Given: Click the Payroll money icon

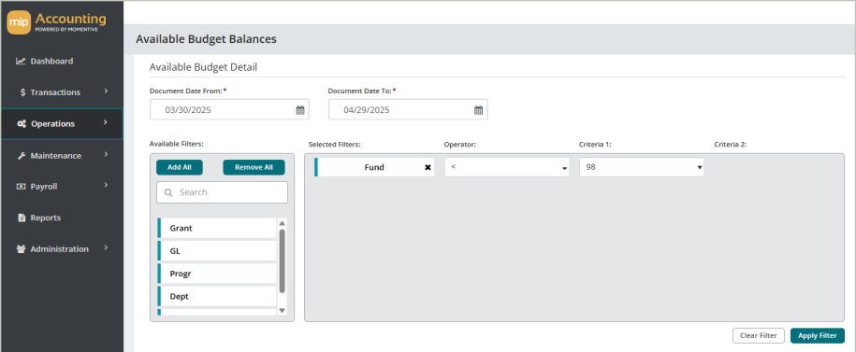Looking at the screenshot, I should [22, 187].
